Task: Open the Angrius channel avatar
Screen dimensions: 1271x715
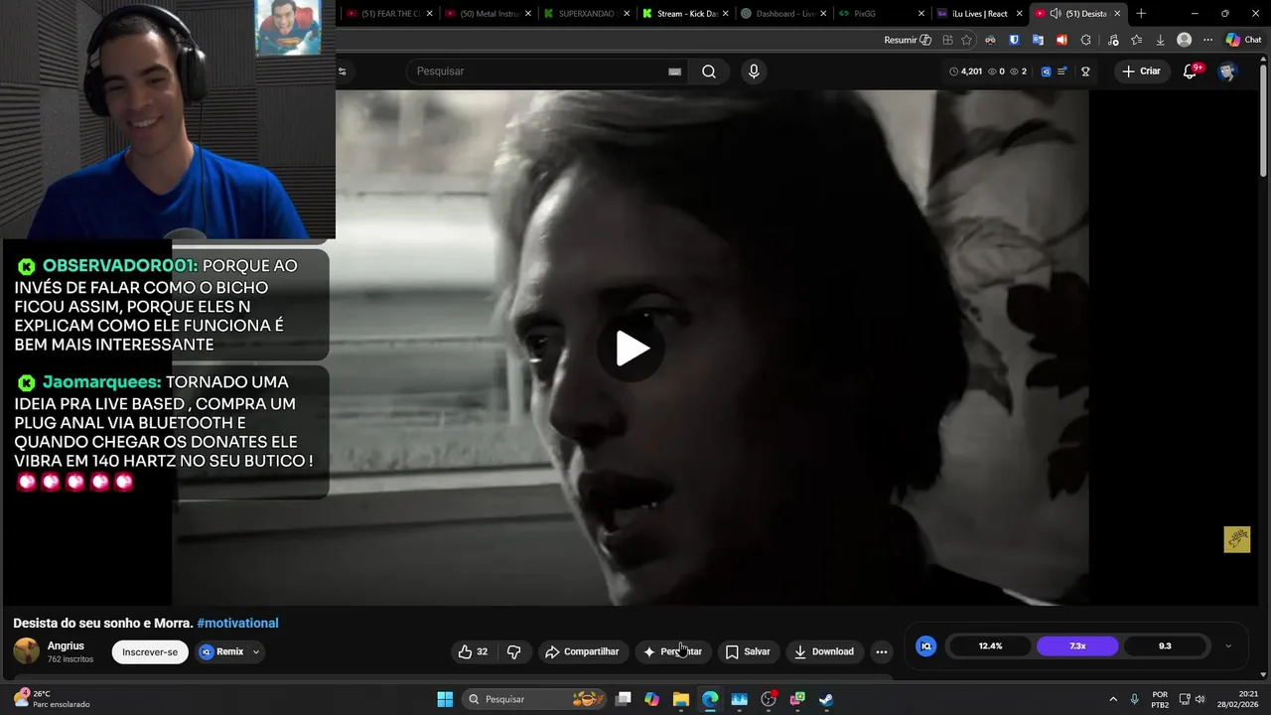Action: click(27, 651)
